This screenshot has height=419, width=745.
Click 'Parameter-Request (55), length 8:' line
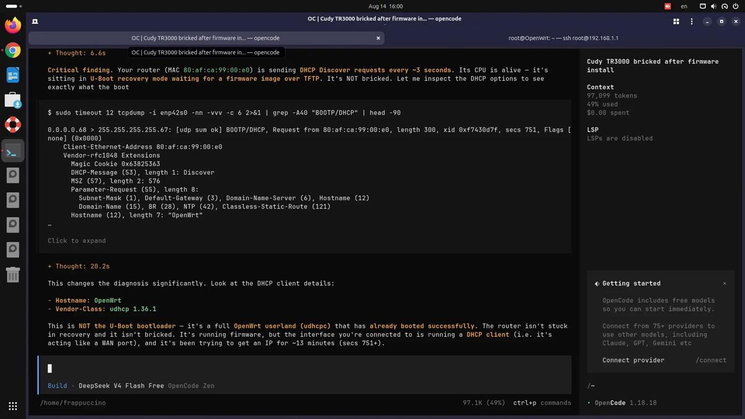click(135, 190)
